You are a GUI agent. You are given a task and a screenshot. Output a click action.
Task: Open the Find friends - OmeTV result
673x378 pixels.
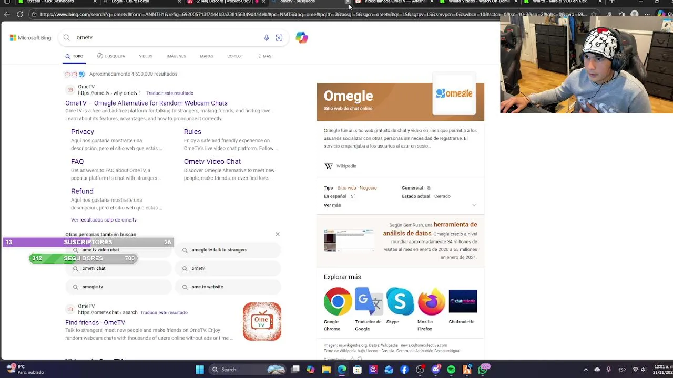[95, 323]
